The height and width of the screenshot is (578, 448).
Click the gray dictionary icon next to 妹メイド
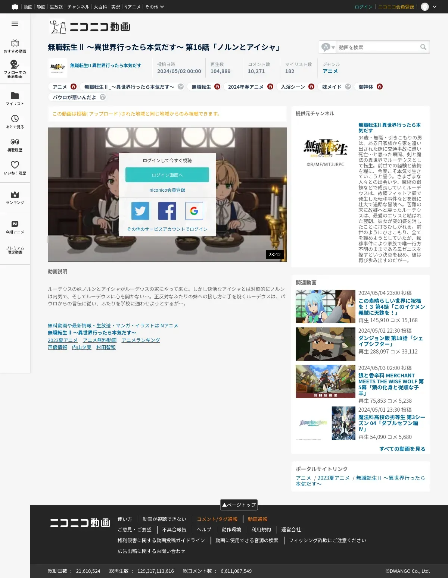[348, 87]
